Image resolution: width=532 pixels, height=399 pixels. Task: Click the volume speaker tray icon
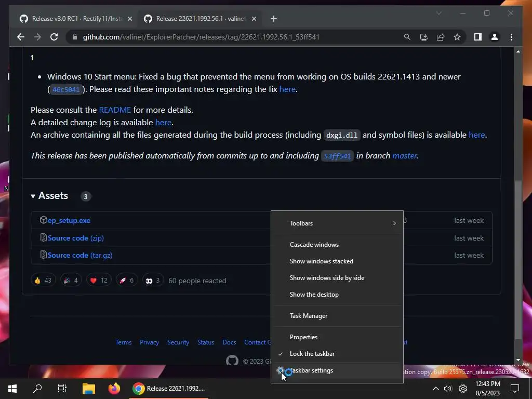[448, 389]
